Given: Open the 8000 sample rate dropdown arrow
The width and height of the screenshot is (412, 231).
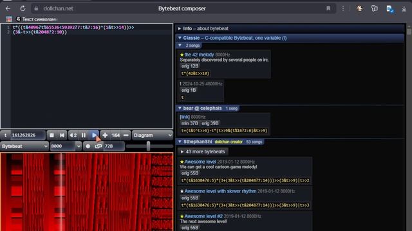Looking at the screenshot, I should [x=79, y=146].
